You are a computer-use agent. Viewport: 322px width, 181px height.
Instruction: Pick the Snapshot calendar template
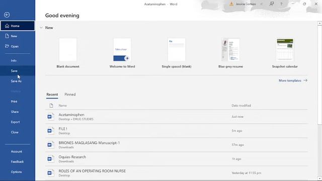click(285, 50)
